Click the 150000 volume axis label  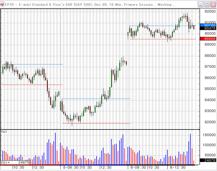point(209,135)
